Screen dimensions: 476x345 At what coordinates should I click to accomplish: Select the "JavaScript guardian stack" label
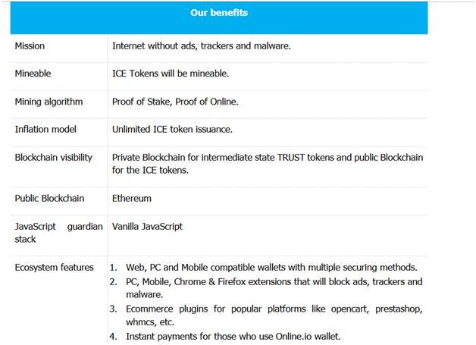pos(58,233)
